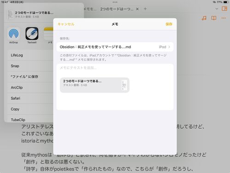Tap the 保存先: label in memo dialog
The height and width of the screenshot is (173, 230).
pos(65,38)
